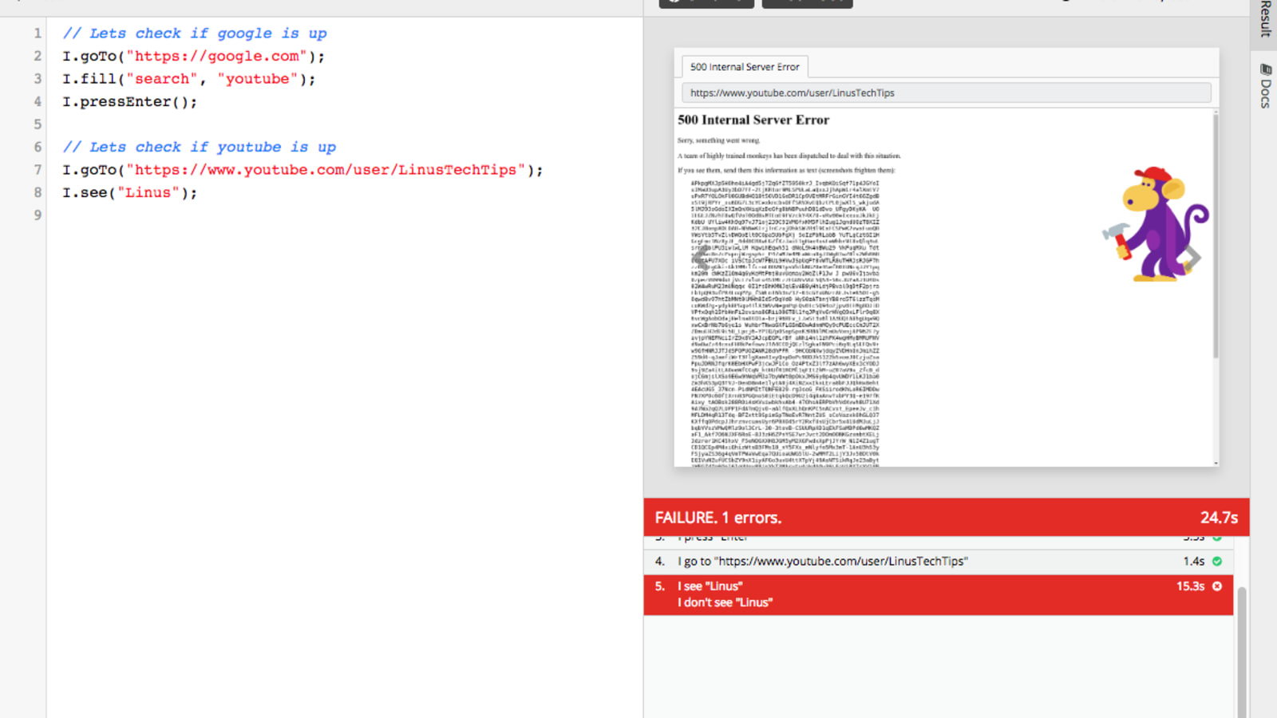Click the failed X icon on step 5

click(1217, 586)
